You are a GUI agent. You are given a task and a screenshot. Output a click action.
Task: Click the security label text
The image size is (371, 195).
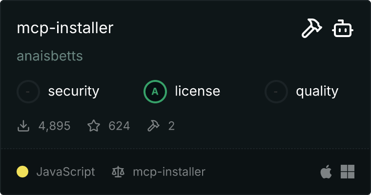pos(74,92)
